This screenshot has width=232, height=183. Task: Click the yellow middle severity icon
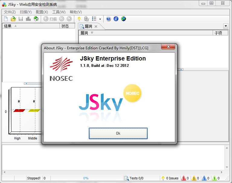194,178
